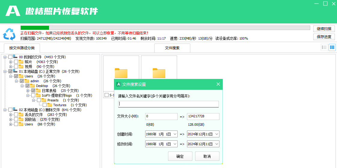Collapse the Desktop tree node

[x=22, y=85]
